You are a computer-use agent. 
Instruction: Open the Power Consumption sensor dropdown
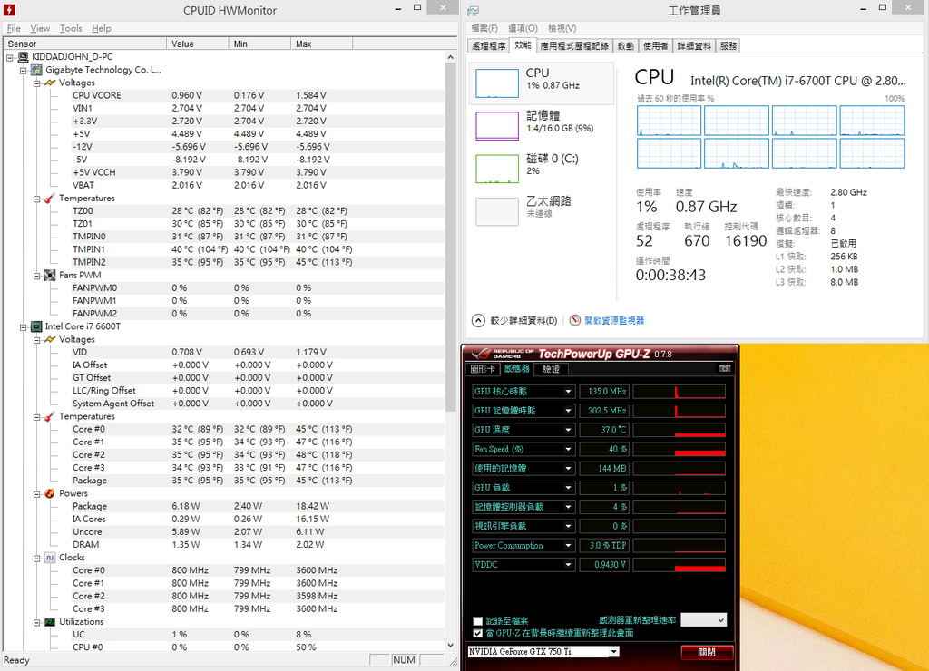point(568,546)
